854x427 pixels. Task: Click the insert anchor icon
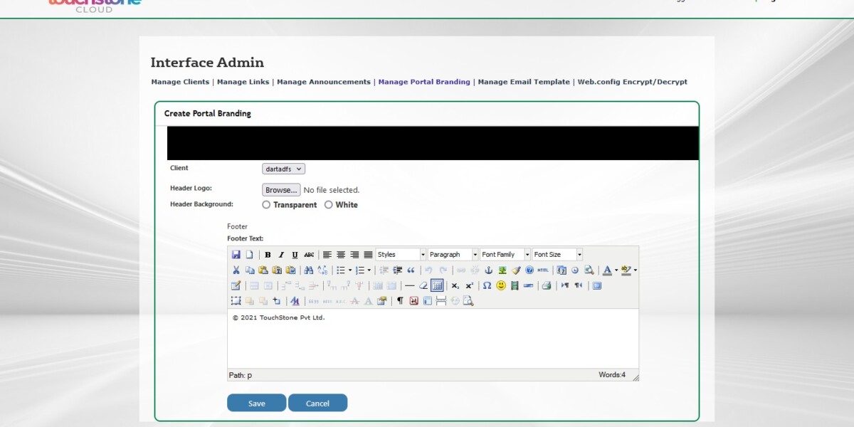(489, 270)
